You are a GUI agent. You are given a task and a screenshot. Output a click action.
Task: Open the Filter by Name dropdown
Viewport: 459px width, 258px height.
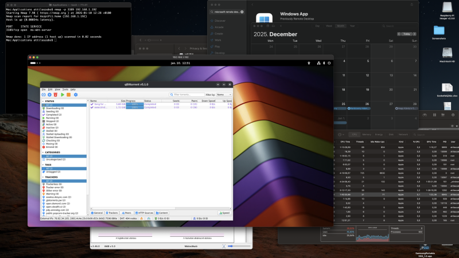223,95
